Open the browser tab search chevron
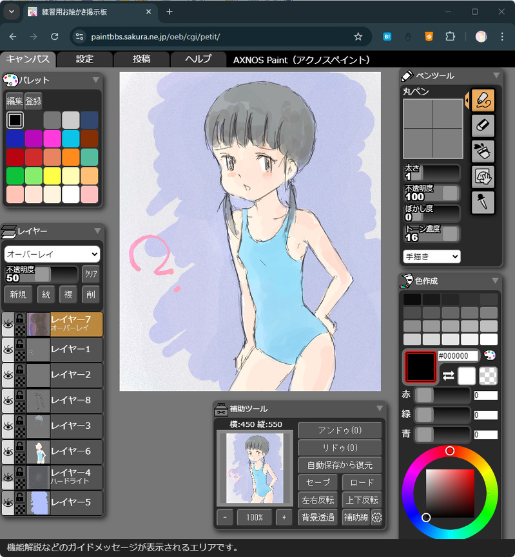The width and height of the screenshot is (515, 557). coord(12,12)
